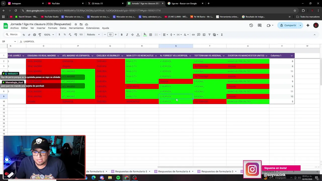
Task: Toggle italic formatting
Action: click(127, 35)
